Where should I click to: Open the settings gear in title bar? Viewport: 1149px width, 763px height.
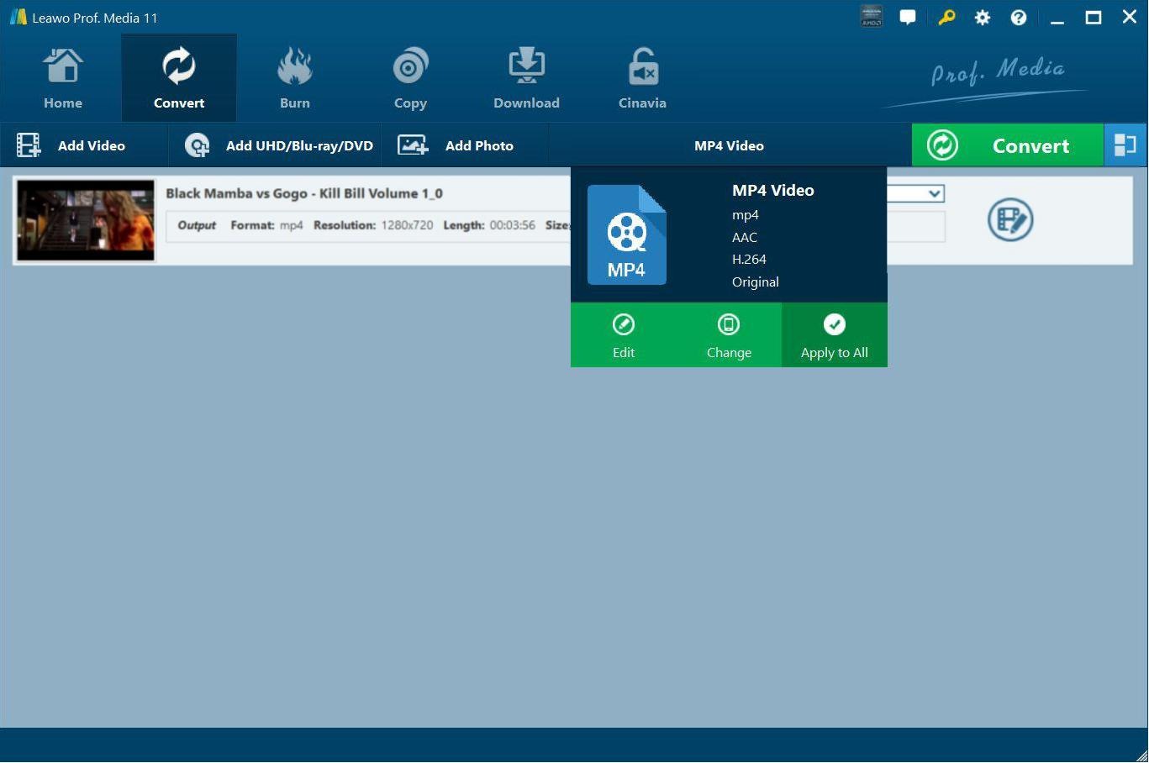pyautogui.click(x=982, y=18)
